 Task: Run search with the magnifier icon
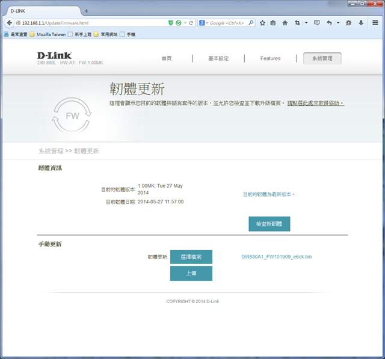point(251,23)
